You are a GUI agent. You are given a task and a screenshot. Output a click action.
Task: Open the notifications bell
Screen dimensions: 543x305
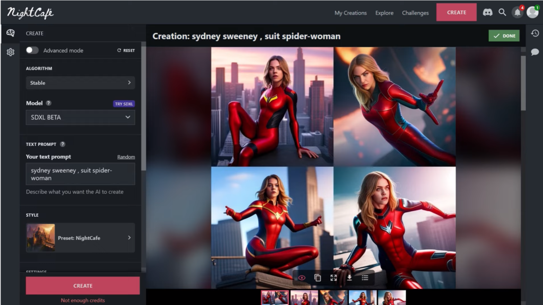(517, 13)
